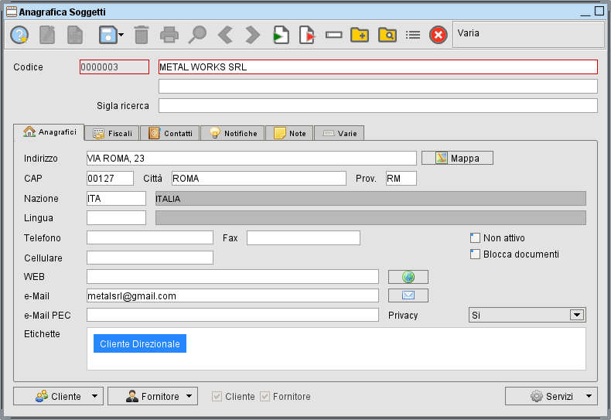The width and height of the screenshot is (611, 420).
Task: Toggle the Cliente checkbox at bottom
Action: [218, 396]
